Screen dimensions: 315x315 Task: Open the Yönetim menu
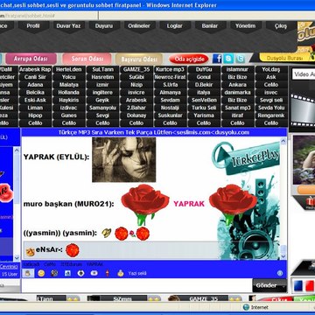point(245,26)
